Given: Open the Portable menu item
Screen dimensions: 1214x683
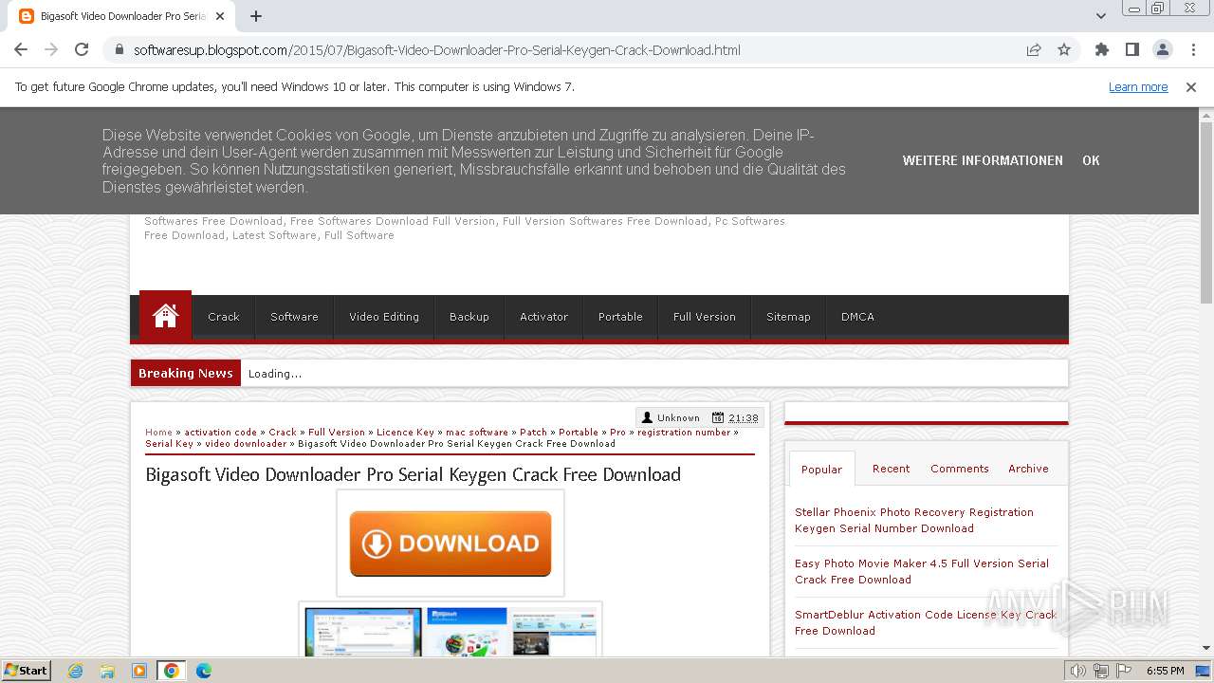Looking at the screenshot, I should click(x=620, y=317).
